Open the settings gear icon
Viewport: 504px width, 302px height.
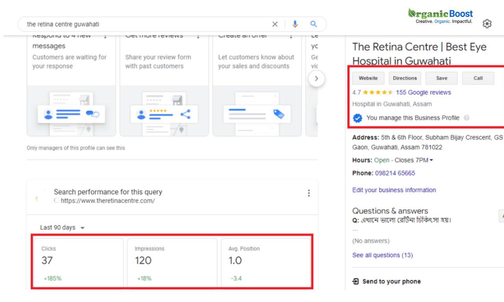pos(487,24)
